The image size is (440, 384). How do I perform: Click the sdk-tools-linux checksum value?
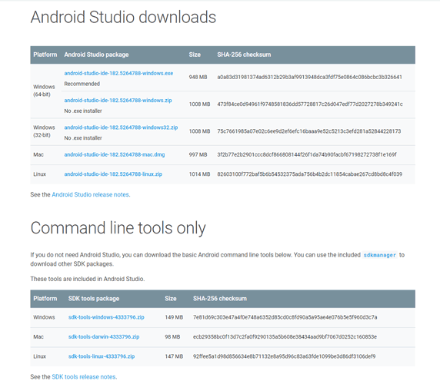pos(284,356)
